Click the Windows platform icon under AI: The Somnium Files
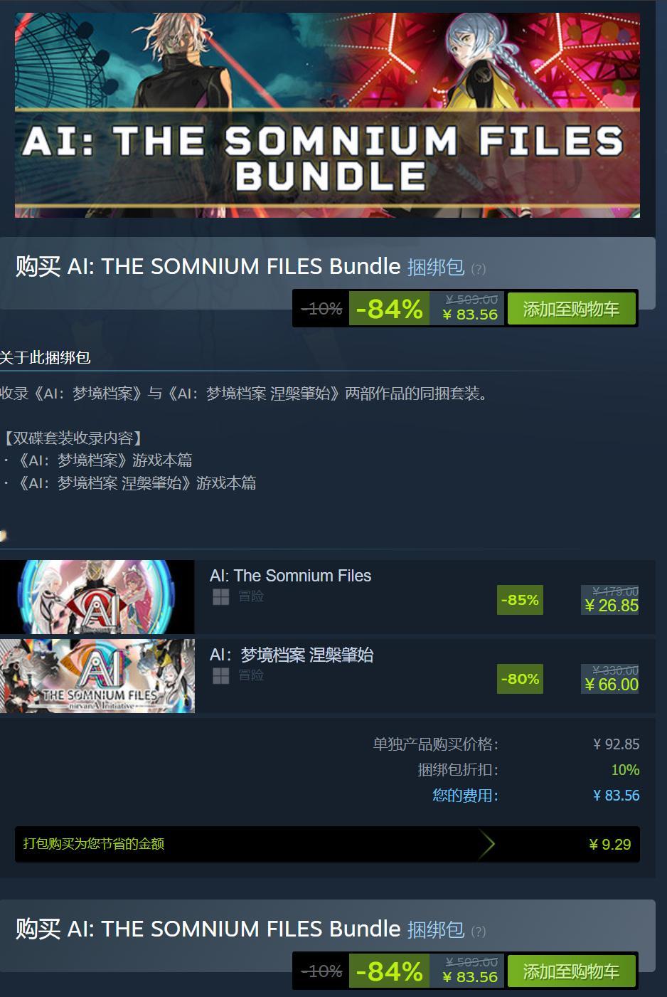This screenshot has width=667, height=997. pos(220,597)
